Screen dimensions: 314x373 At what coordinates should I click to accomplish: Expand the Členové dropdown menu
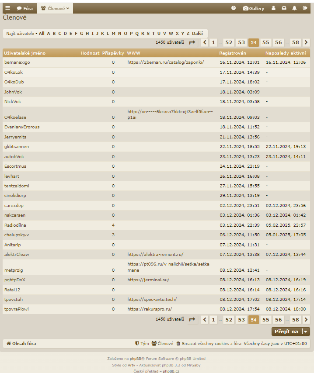click(55, 8)
